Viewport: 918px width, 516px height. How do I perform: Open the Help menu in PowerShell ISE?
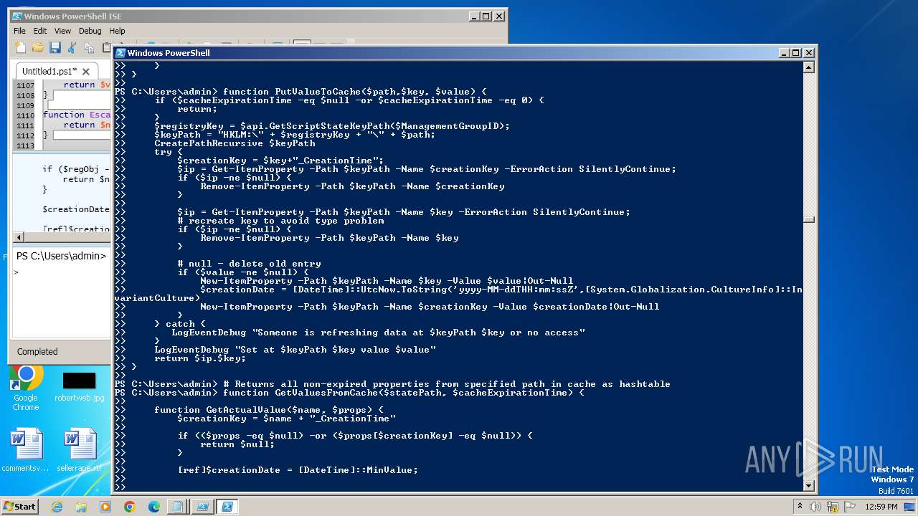(x=118, y=31)
